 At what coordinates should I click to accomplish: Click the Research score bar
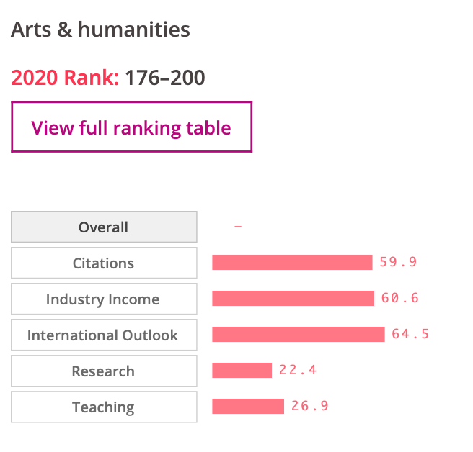(242, 370)
